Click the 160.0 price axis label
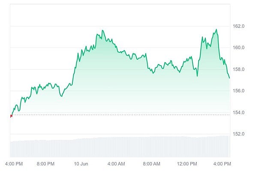 point(239,48)
